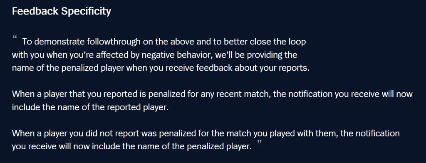Click the line starting 'name of the penalized player'

click(x=161, y=68)
